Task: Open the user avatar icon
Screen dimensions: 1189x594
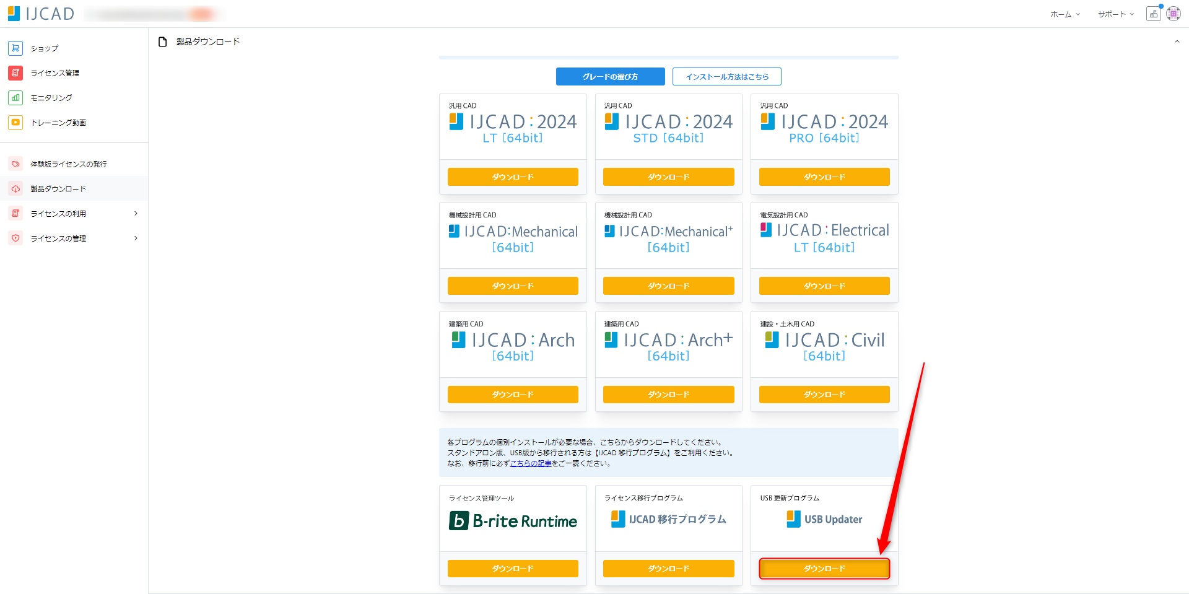Action: (1174, 14)
